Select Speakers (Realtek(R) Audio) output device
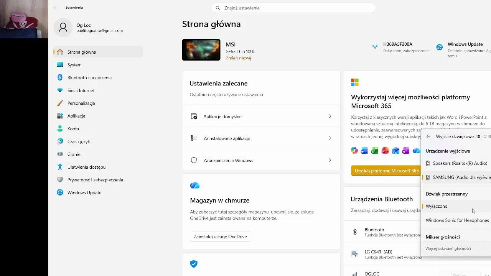This screenshot has width=491, height=276. (460, 163)
